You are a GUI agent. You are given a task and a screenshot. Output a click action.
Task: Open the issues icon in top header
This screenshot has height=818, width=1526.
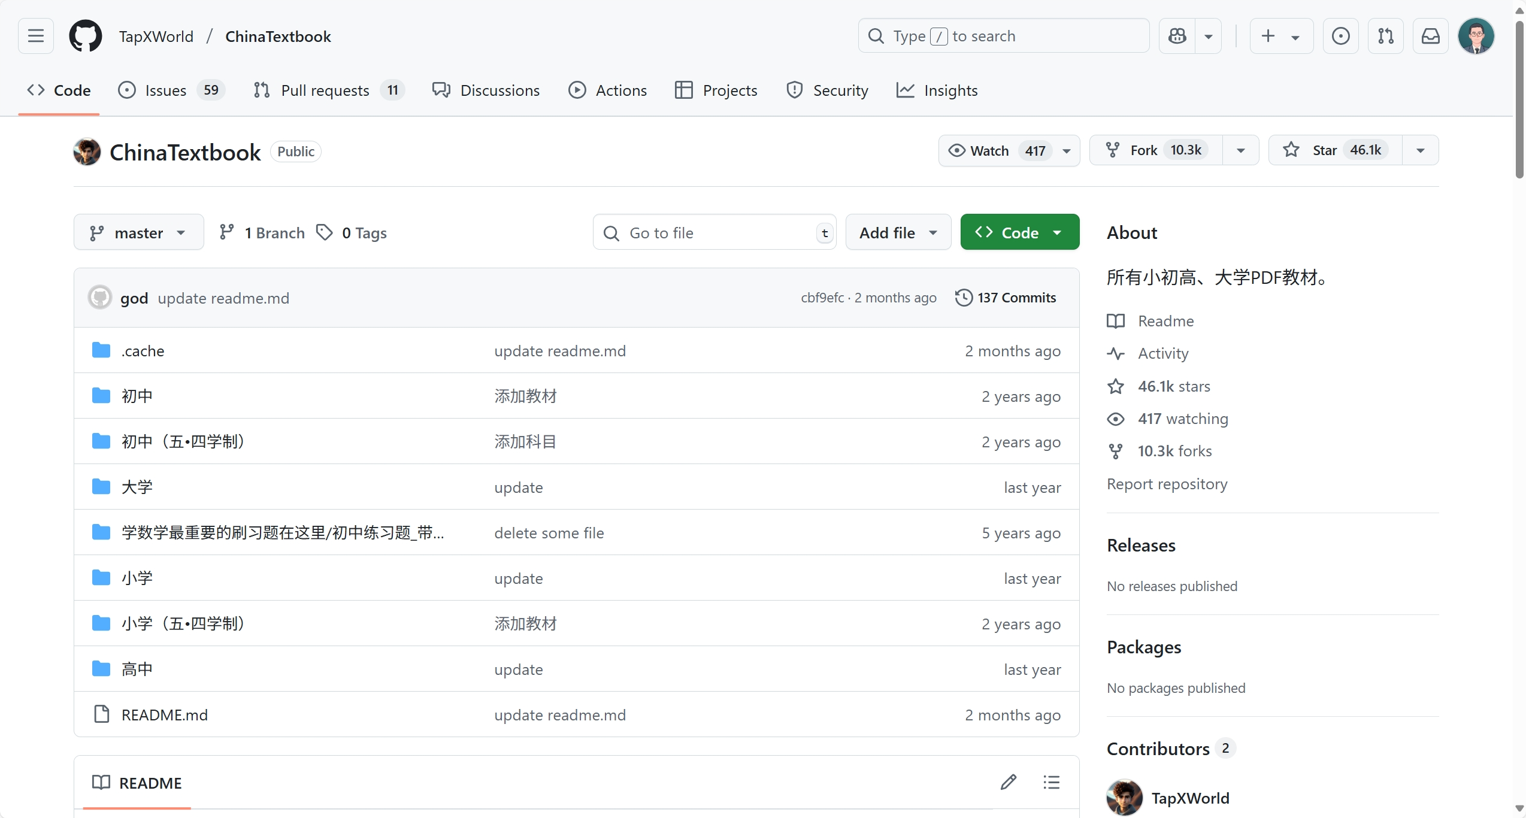(x=1341, y=36)
